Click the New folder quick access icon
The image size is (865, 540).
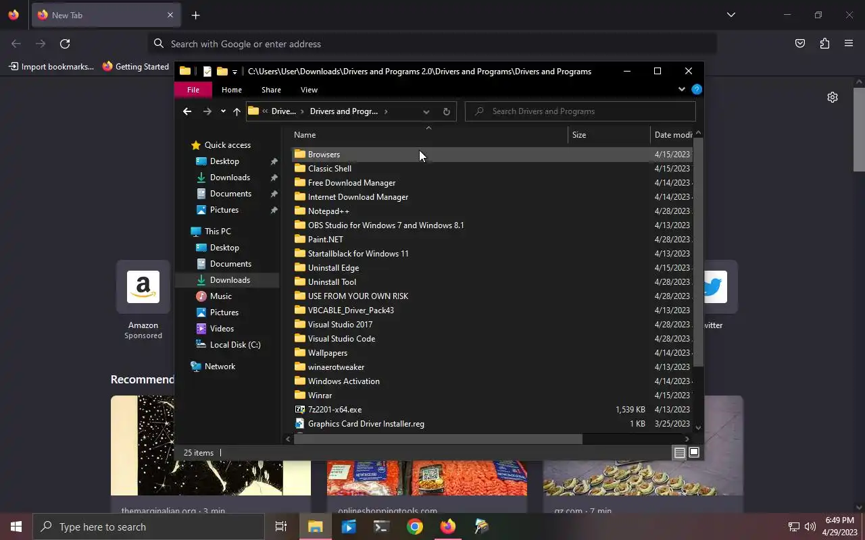pos(222,72)
